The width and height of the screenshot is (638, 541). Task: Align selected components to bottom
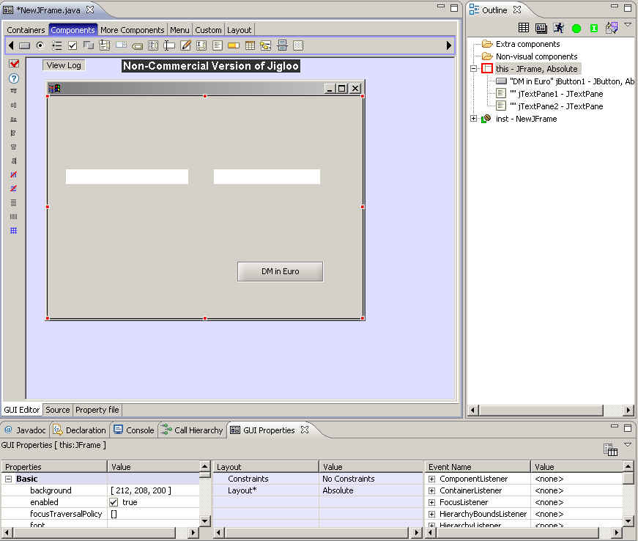click(13, 119)
